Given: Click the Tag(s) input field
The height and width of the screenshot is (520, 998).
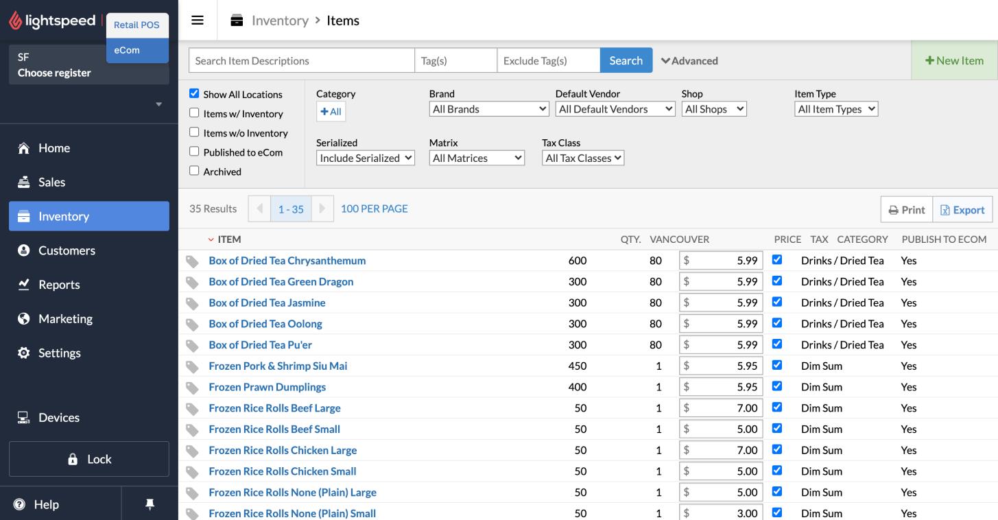Looking at the screenshot, I should tap(456, 60).
